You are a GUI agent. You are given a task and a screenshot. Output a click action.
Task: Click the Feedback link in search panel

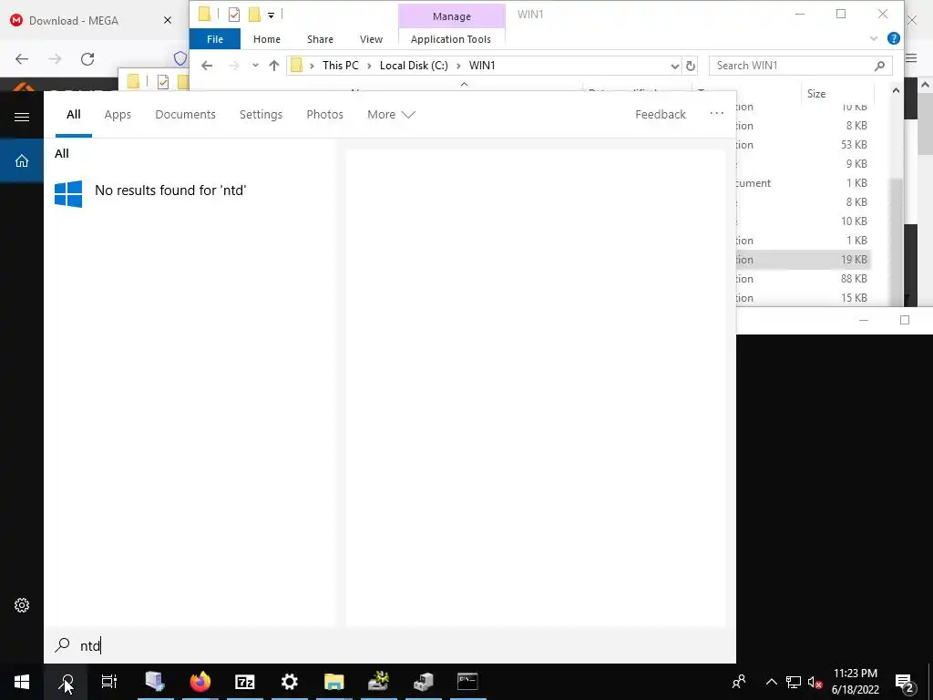click(x=660, y=114)
